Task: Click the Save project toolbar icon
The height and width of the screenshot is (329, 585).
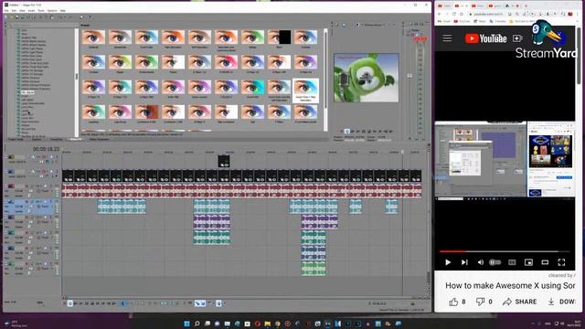Action: pos(17,17)
